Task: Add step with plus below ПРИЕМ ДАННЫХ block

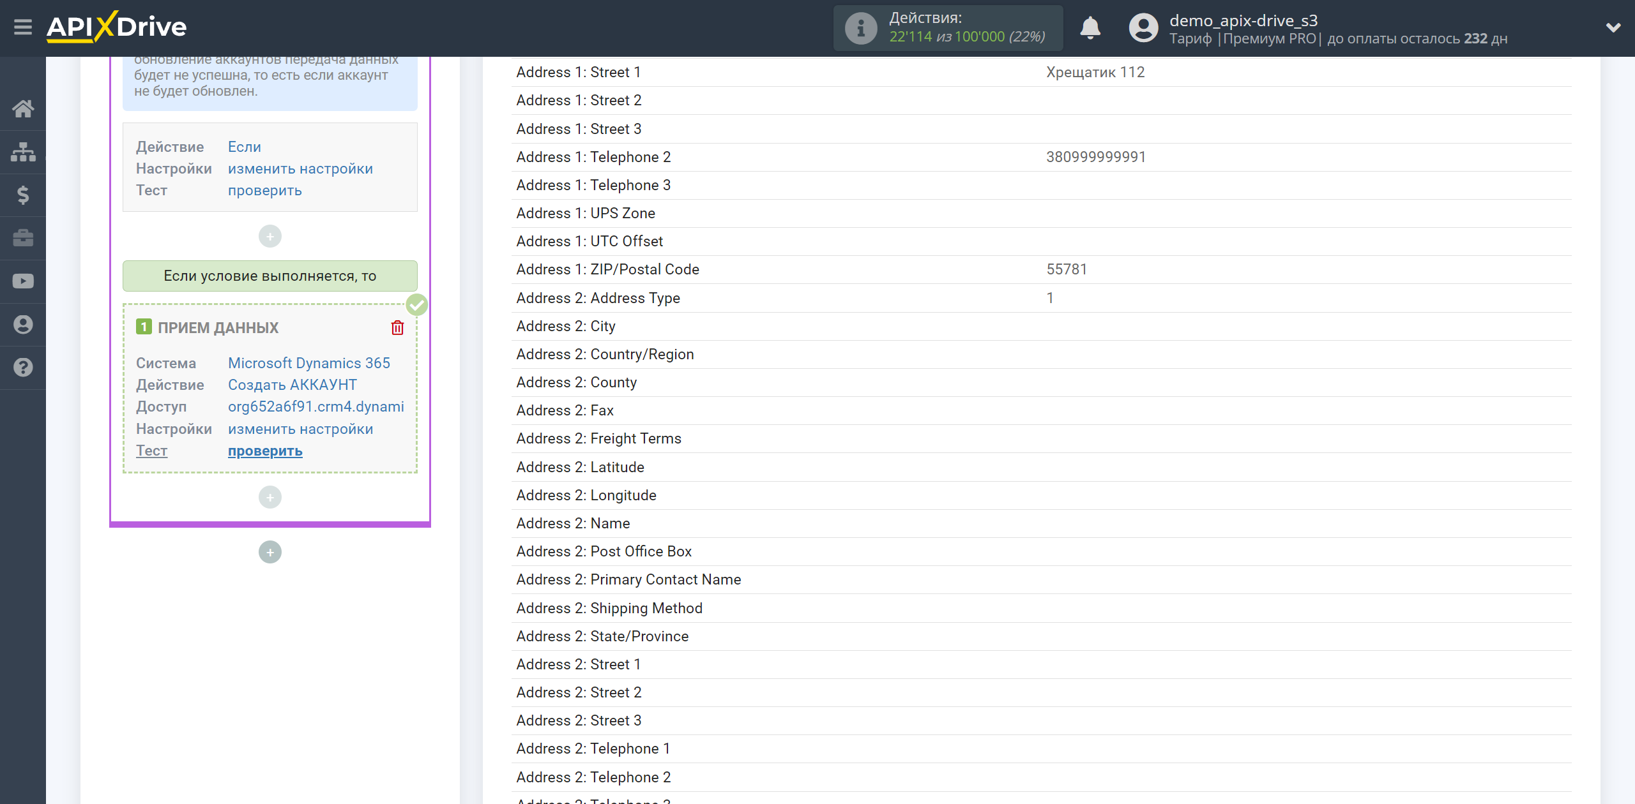Action: click(270, 497)
